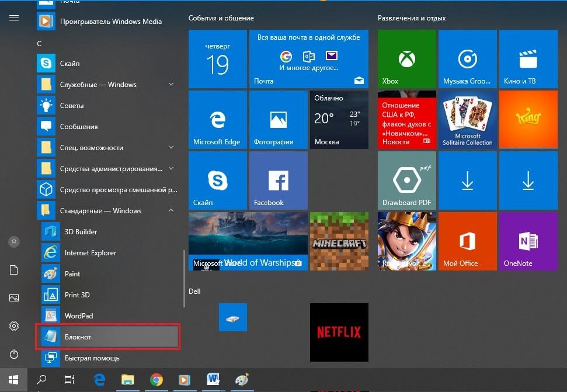Open the user account icon
Screen dimensions: 567x392
coord(14,242)
